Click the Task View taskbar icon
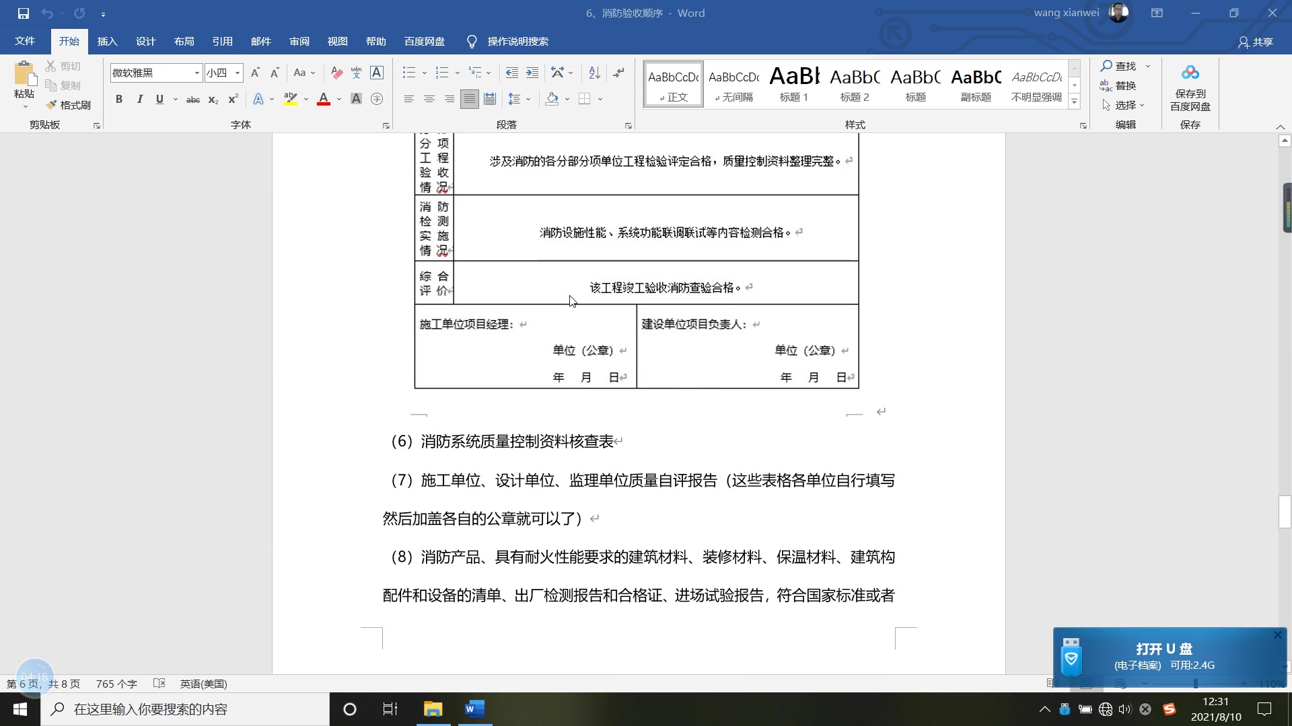The height and width of the screenshot is (726, 1292). click(x=390, y=709)
